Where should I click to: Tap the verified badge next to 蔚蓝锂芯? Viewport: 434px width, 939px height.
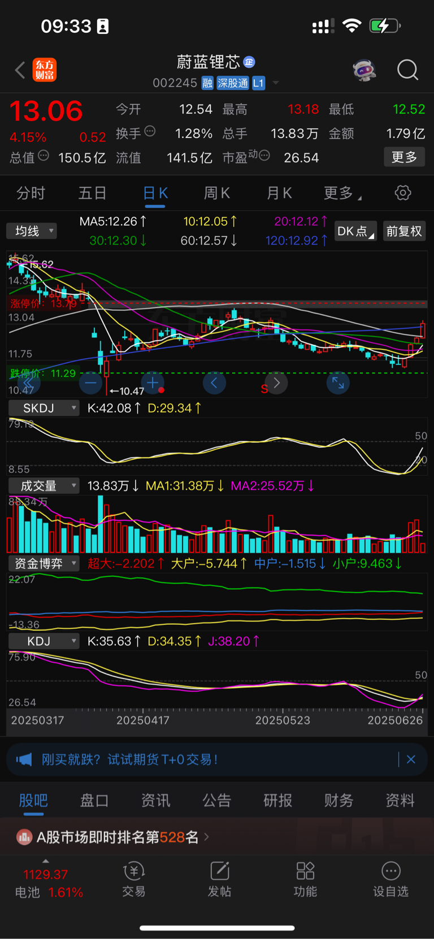pos(249,62)
